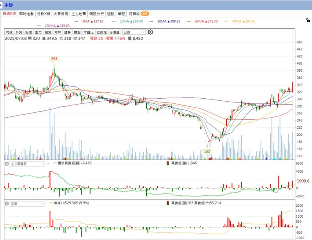
Task: Toggle the 撐壓 support-resistance button
Action: [77, 32]
